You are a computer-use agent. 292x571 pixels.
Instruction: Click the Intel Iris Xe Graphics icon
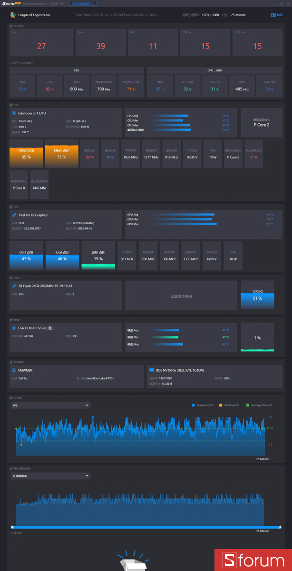pyautogui.click(x=14, y=215)
